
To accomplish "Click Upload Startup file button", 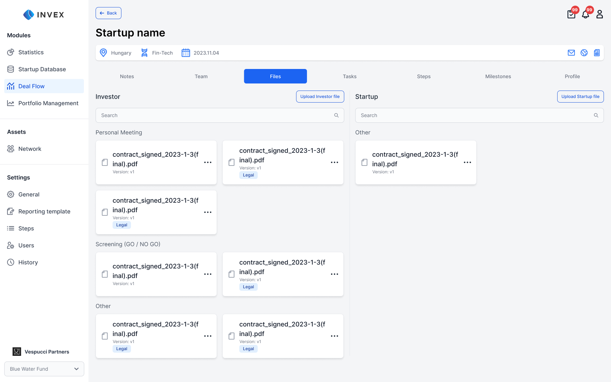I will [580, 97].
